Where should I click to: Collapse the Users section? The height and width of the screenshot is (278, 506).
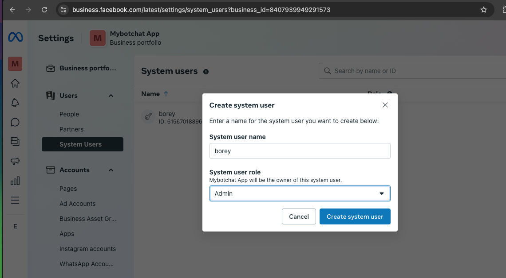tap(111, 96)
